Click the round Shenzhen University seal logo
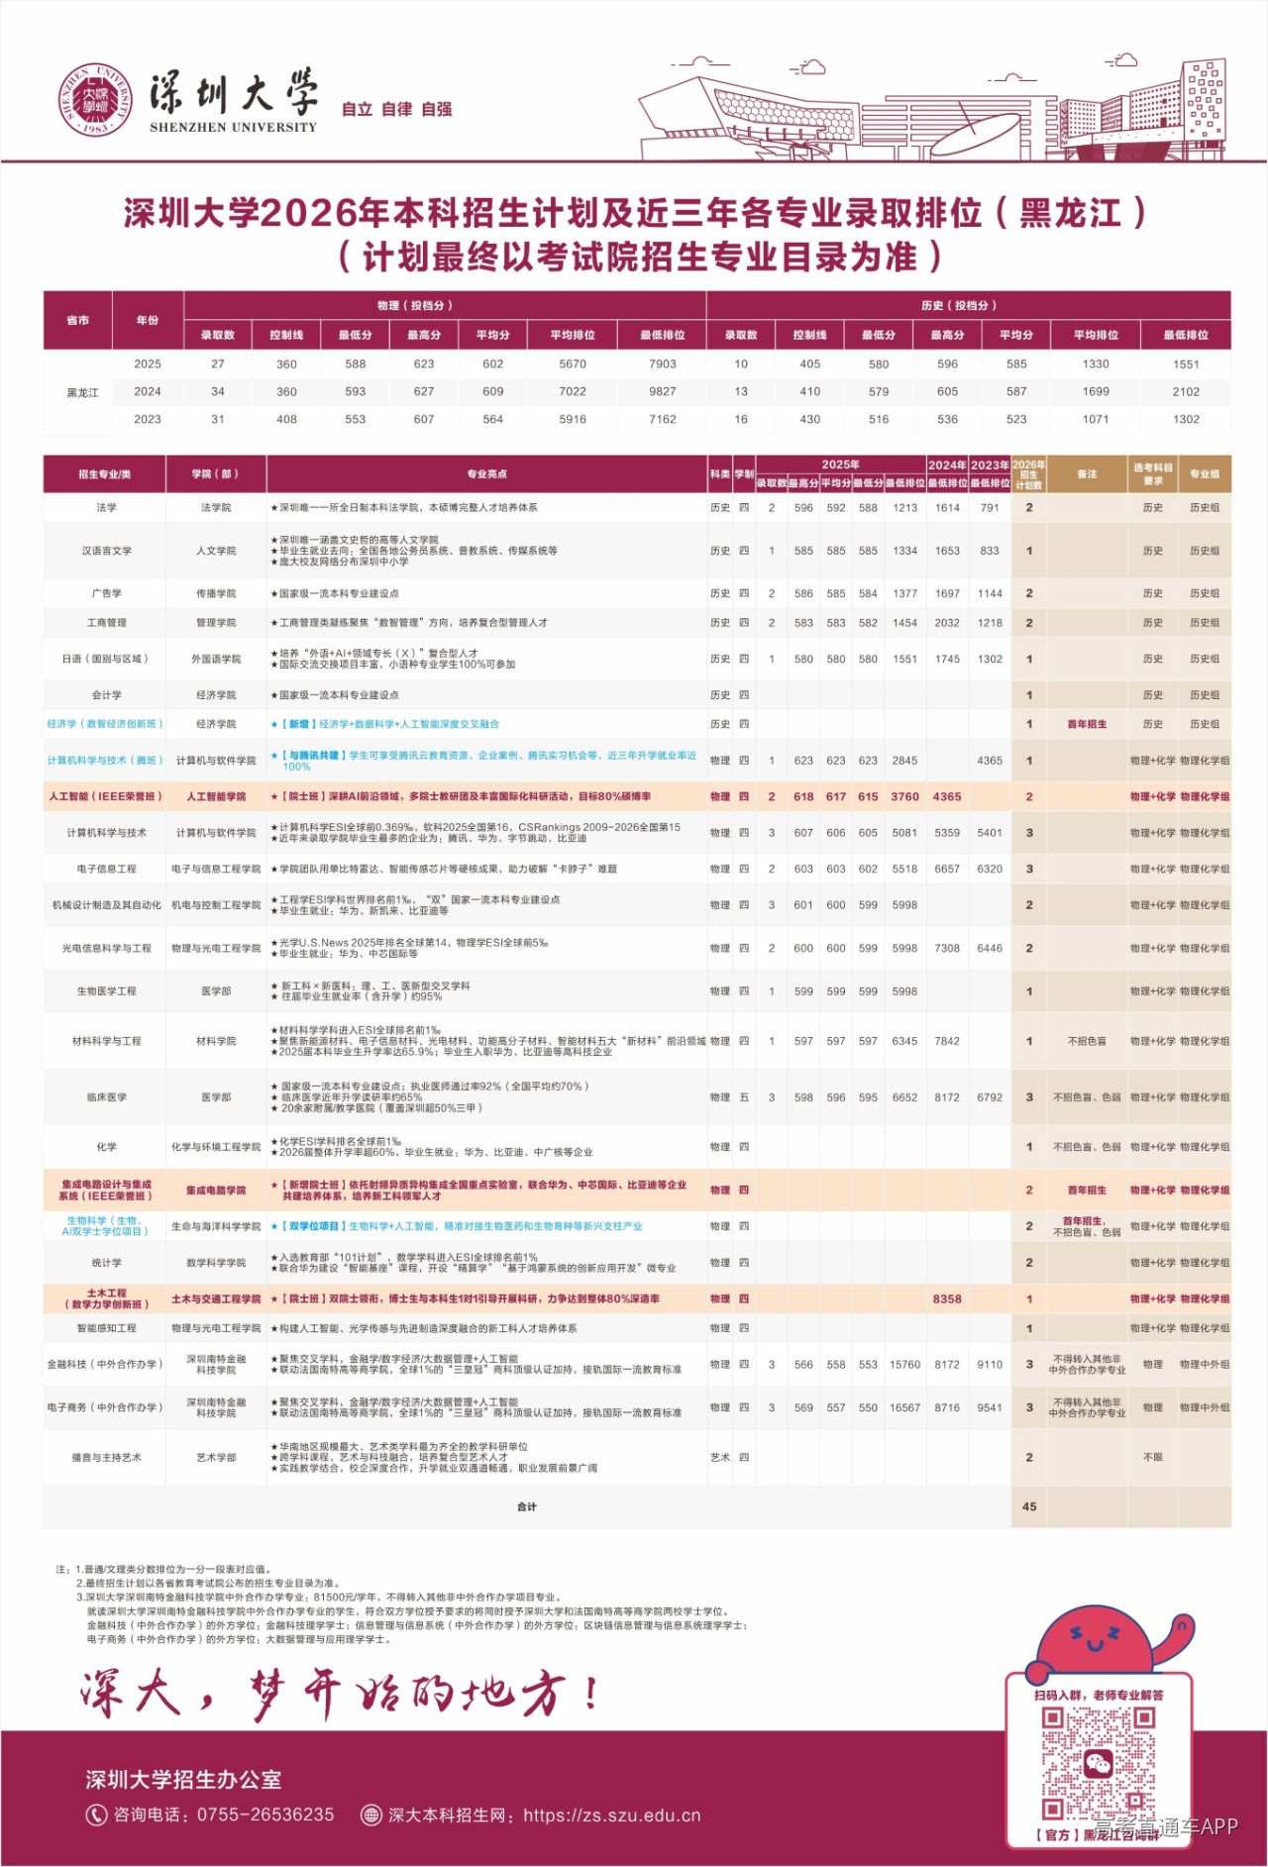Image resolution: width=1268 pixels, height=1867 pixels. click(95, 99)
